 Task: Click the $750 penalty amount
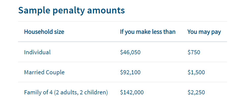tap(194, 52)
